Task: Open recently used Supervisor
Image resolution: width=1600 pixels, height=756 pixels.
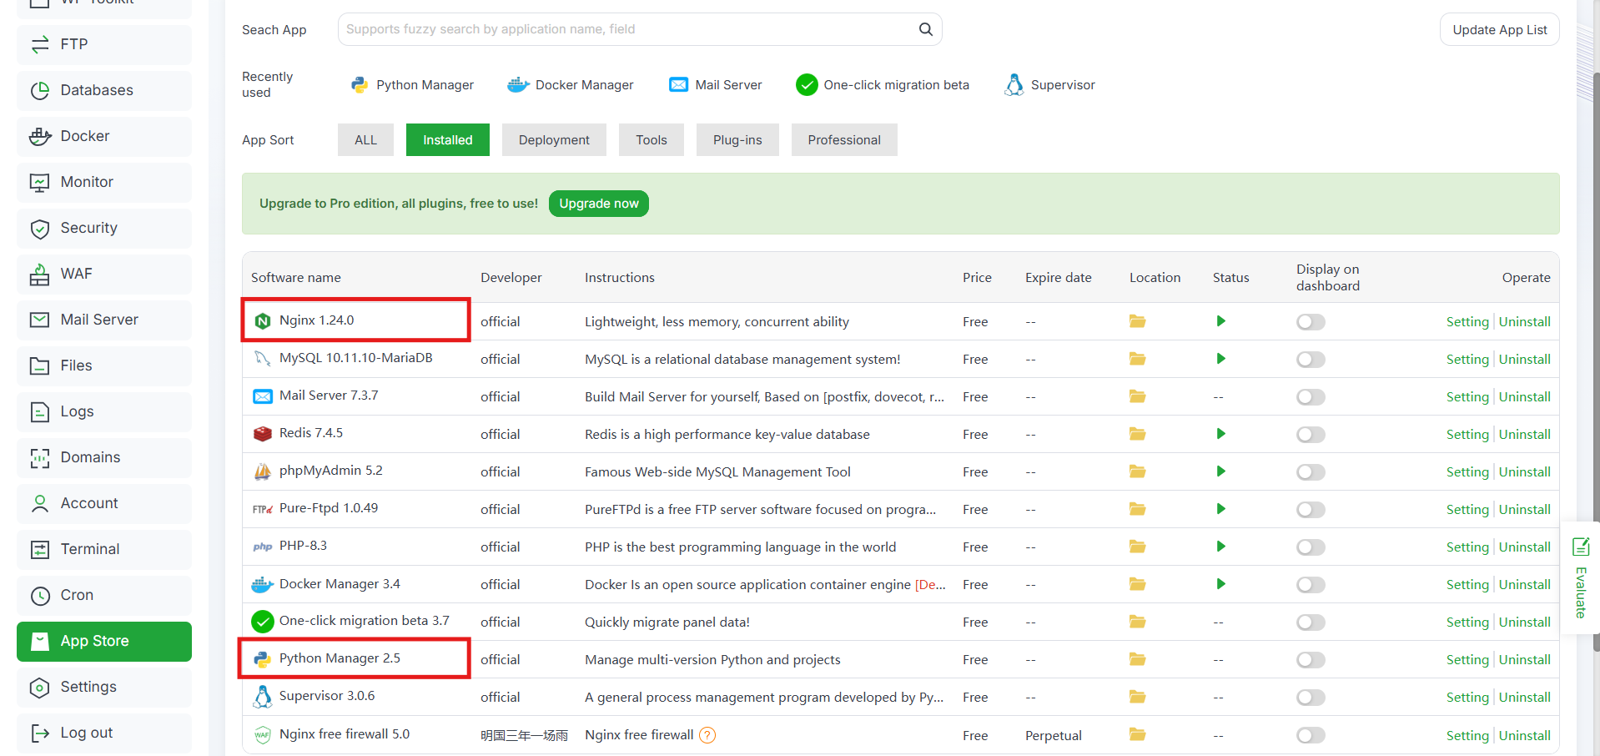Action: 1049,85
